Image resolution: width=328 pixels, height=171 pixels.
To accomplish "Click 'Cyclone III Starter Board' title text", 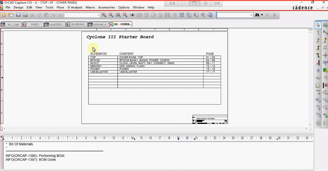I will pos(120,37).
